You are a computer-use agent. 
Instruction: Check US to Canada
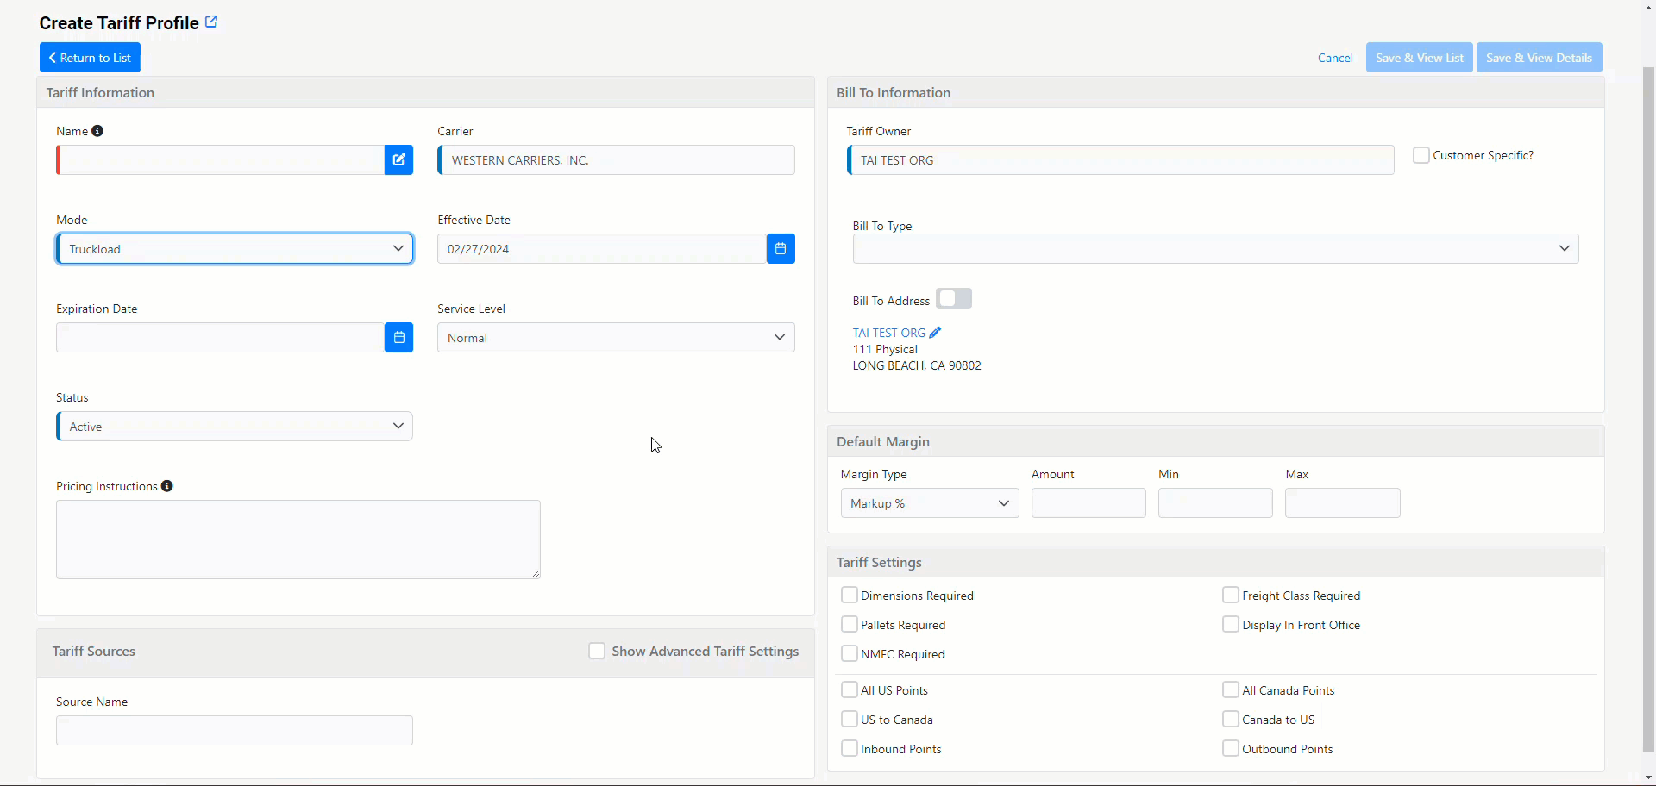(x=850, y=719)
